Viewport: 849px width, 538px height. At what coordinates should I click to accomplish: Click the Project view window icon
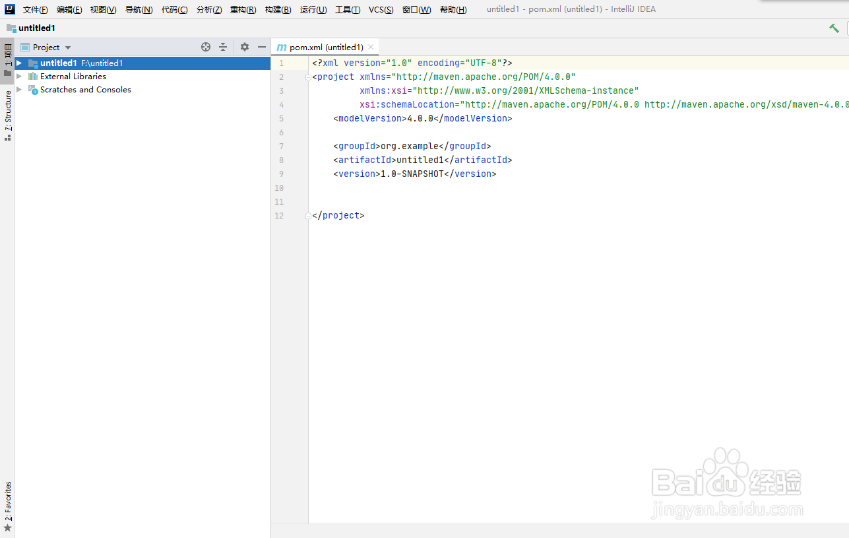click(x=25, y=48)
